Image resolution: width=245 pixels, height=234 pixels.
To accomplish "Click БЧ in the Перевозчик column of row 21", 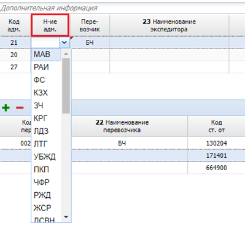I will 90,42.
